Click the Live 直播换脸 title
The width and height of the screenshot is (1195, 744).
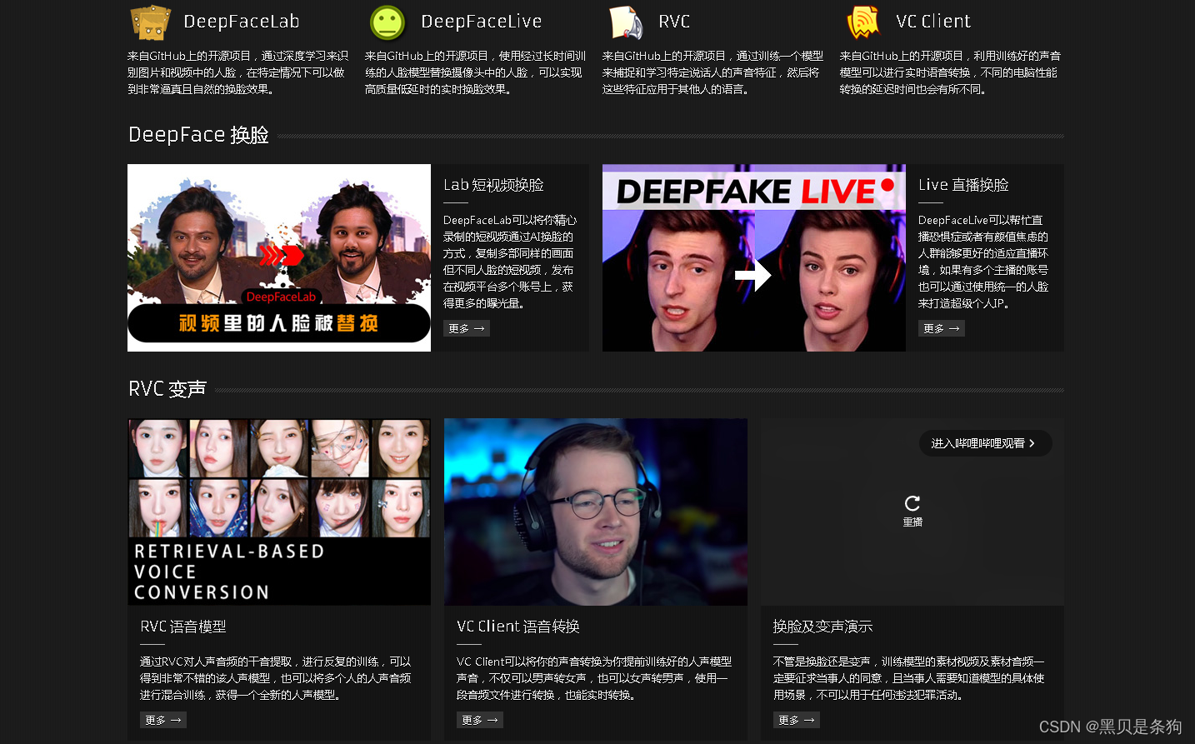coord(963,185)
